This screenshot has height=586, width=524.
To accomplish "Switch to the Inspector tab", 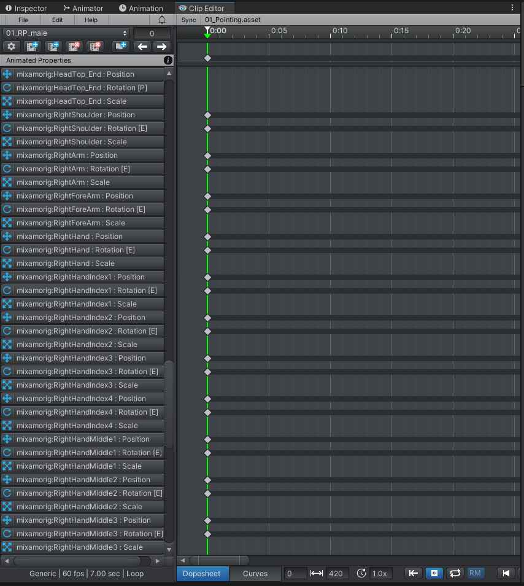I will (x=26, y=8).
